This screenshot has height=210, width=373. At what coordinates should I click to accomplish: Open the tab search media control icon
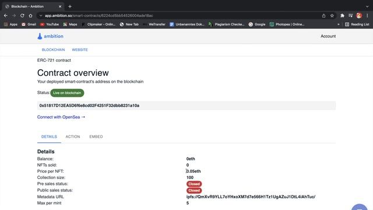pos(350,16)
